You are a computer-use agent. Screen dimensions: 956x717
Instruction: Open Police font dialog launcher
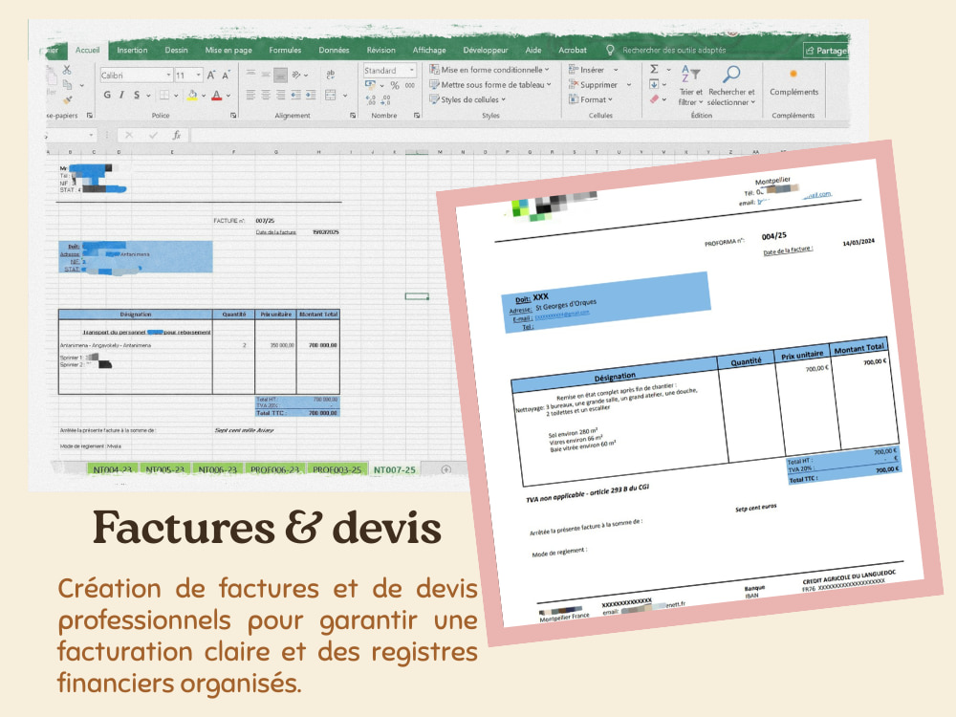tap(233, 116)
